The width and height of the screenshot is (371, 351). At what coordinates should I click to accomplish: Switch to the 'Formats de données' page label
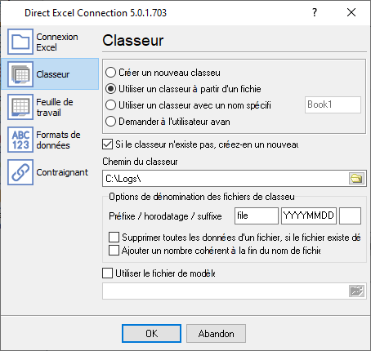[x=58, y=140]
